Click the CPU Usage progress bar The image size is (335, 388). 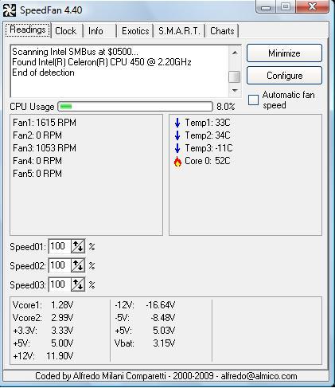tap(135, 107)
